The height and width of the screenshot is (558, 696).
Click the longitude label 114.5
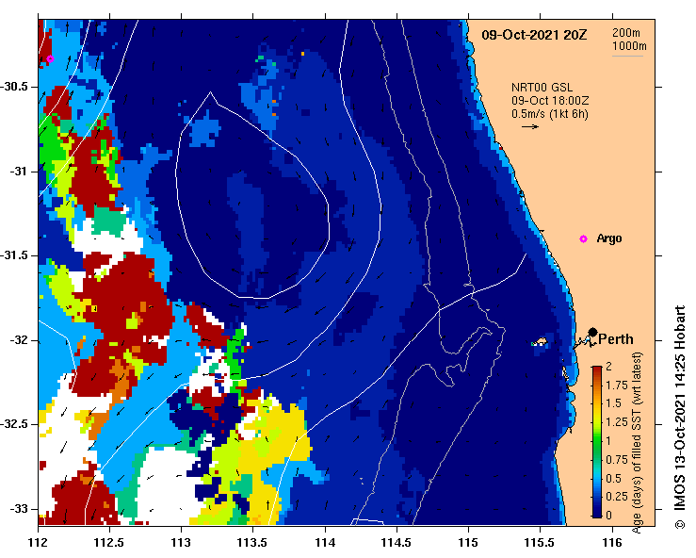pyautogui.click(x=397, y=543)
